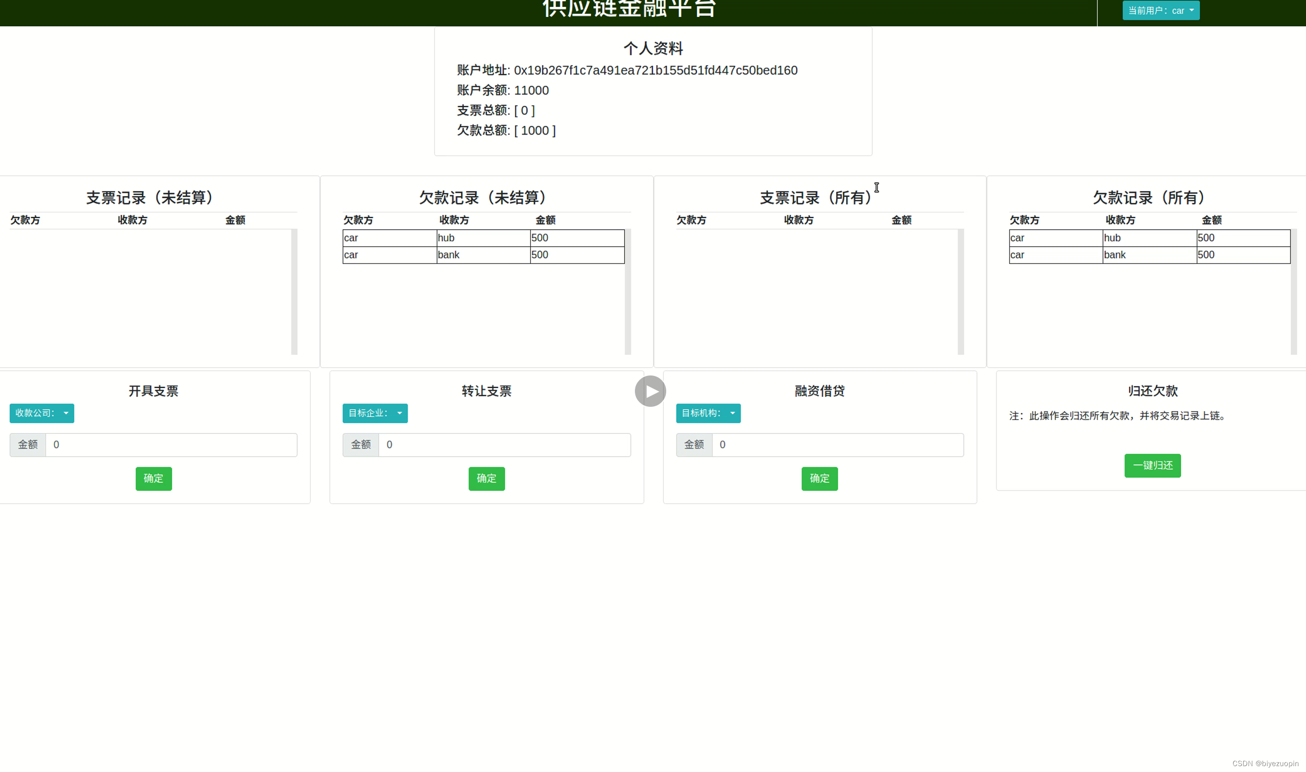This screenshot has height=772, width=1306.
Task: Open the 收款公司 dropdown in 开具支票
Action: click(x=42, y=413)
